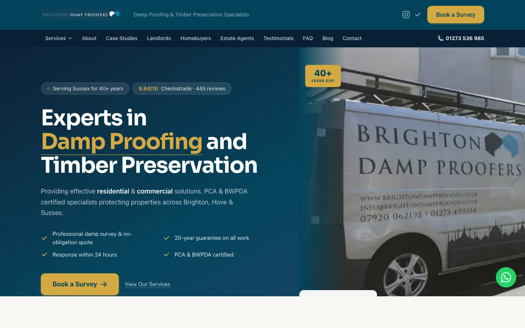Image resolution: width=525 pixels, height=328 pixels.
Task: Go to the Contact menu item
Action: click(352, 38)
